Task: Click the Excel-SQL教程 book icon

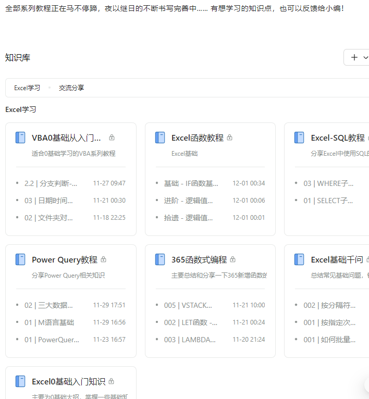Action: (x=299, y=138)
